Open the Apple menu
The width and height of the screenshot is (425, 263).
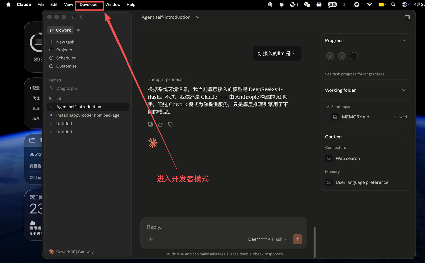tap(8, 5)
